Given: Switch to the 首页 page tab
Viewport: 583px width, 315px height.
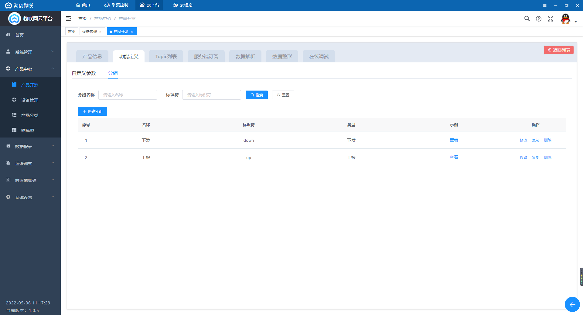Looking at the screenshot, I should point(72,31).
